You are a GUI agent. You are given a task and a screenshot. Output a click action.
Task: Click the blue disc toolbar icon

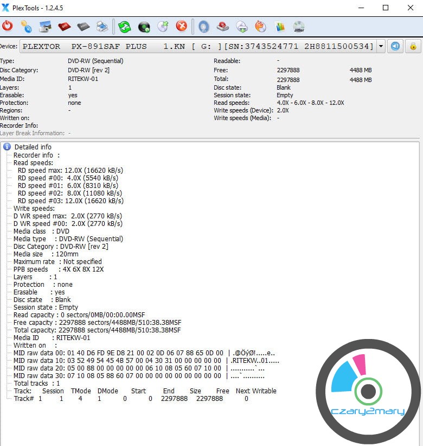(x=203, y=26)
